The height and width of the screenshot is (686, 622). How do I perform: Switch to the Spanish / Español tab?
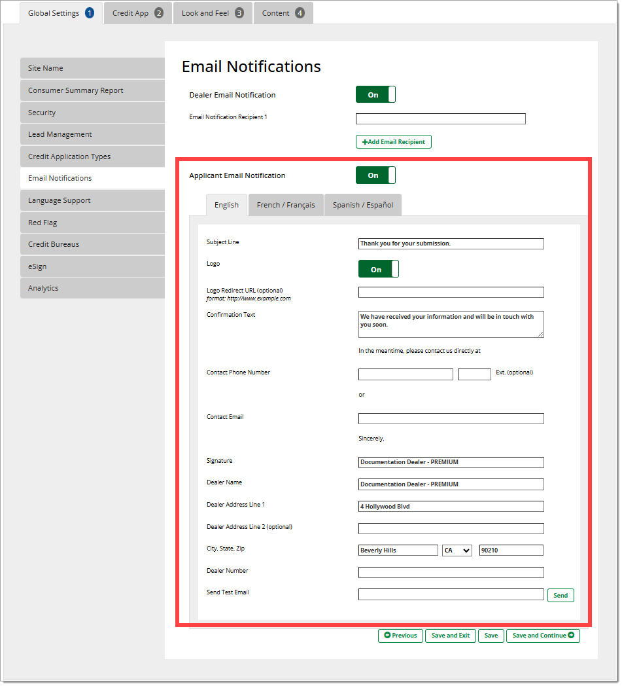pyautogui.click(x=362, y=205)
